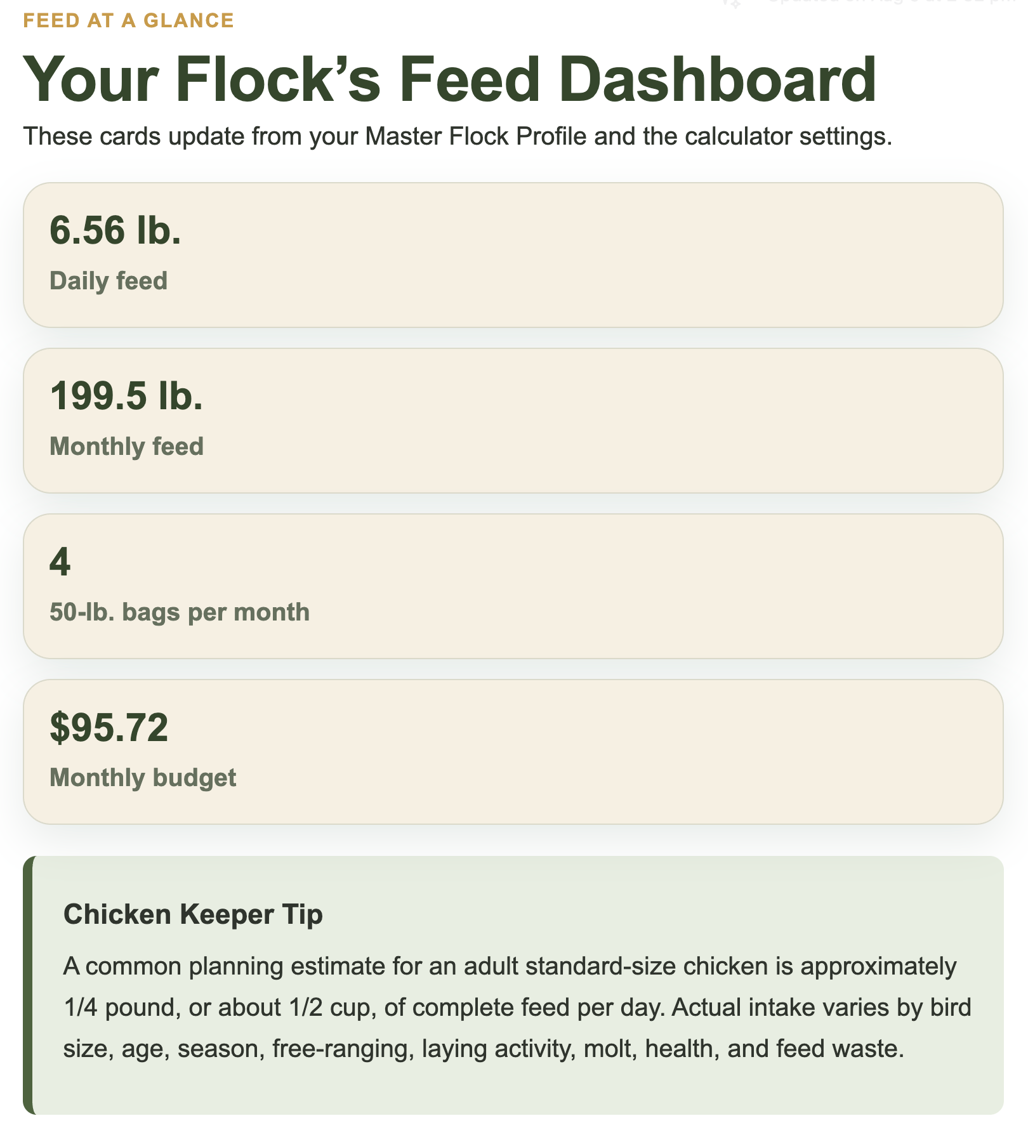Viewport: 1028px width, 1130px height.
Task: Click the $95.72 amount
Action: (x=109, y=727)
